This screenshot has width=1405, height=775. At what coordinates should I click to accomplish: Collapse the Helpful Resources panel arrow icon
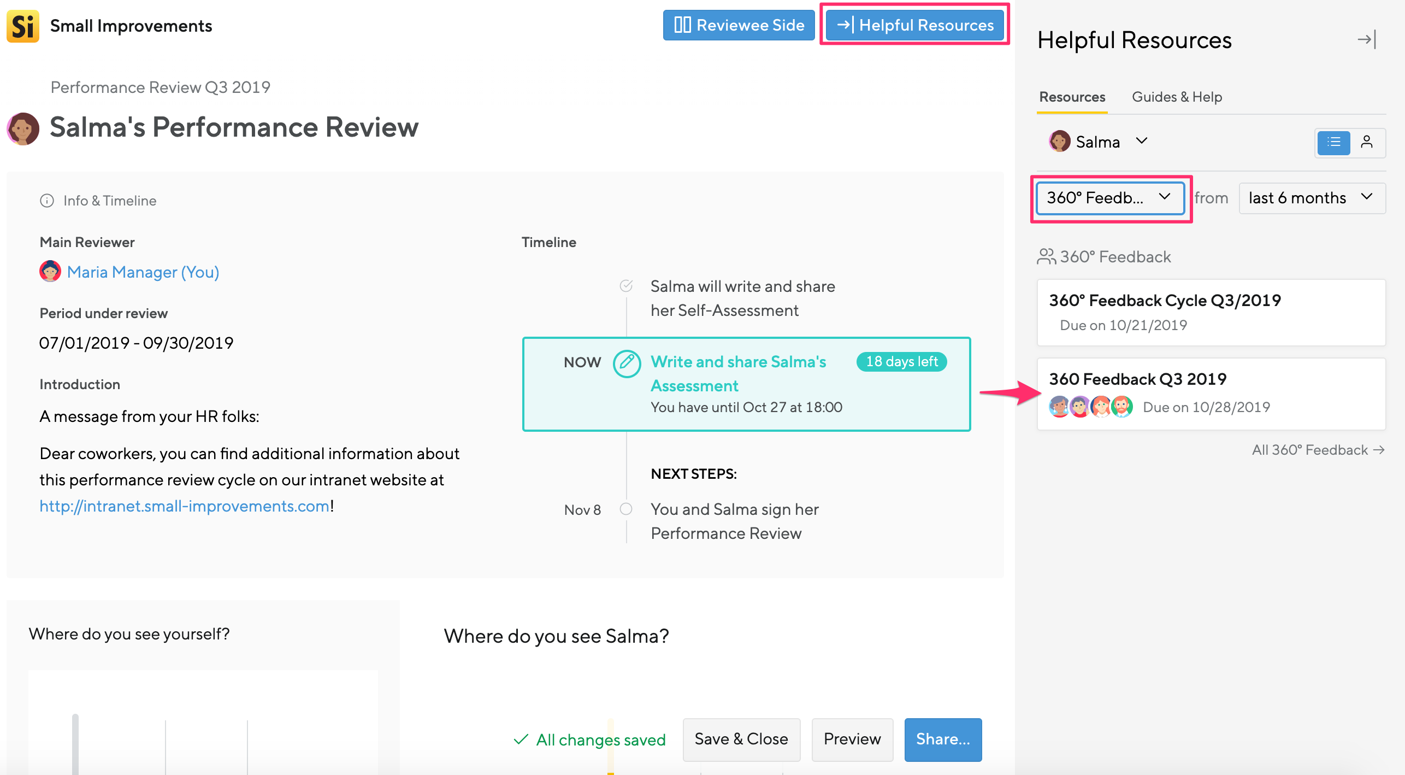[x=1367, y=39]
